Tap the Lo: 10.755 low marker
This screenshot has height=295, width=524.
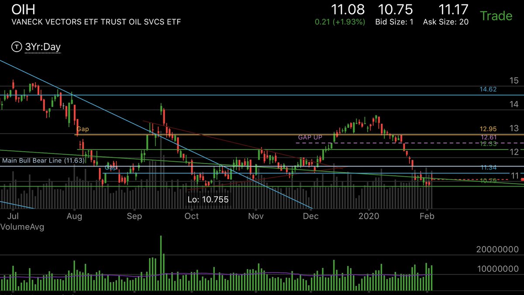coord(209,199)
